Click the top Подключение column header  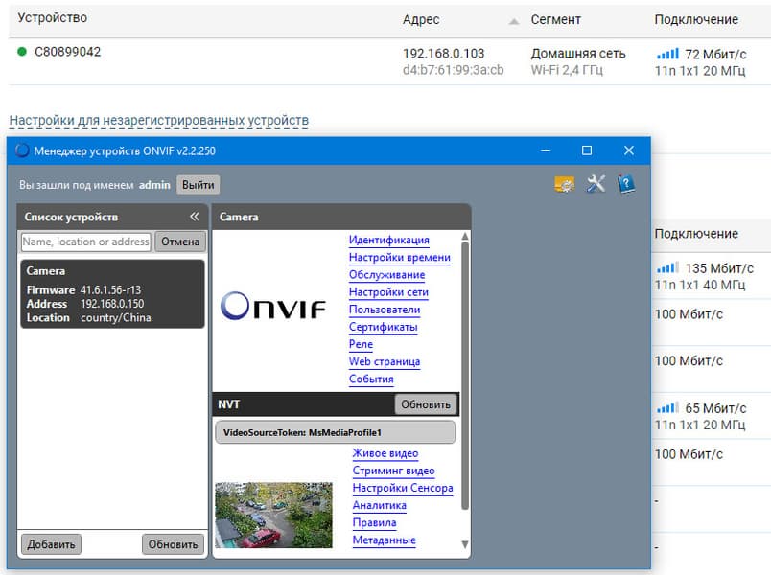[696, 20]
